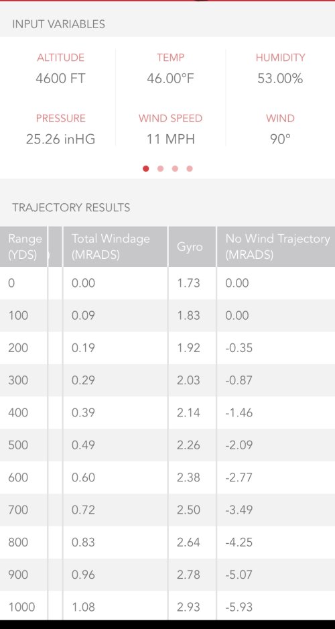Select the third page indicator dot

(175, 168)
